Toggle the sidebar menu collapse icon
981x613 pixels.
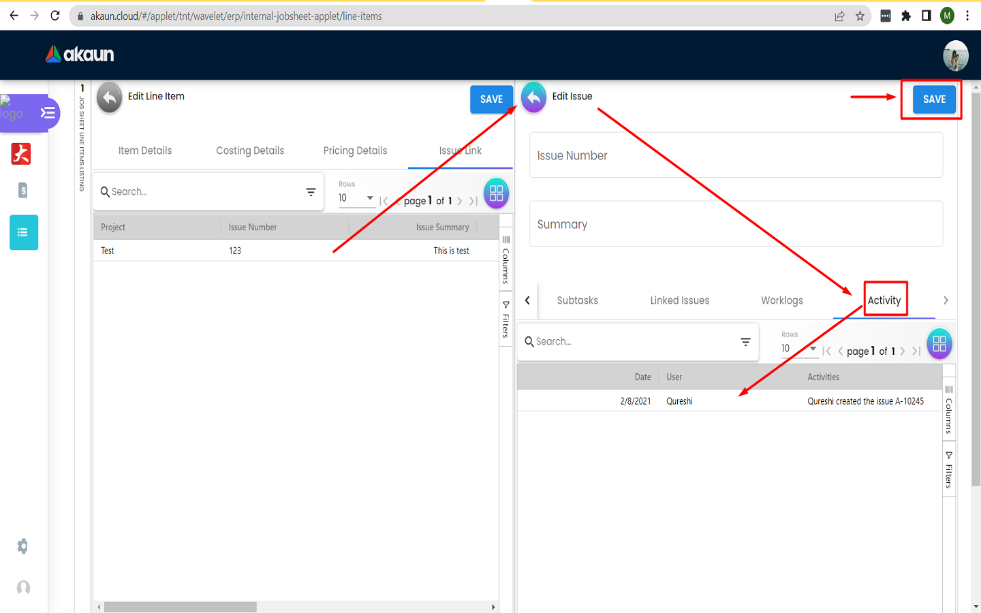[x=48, y=112]
